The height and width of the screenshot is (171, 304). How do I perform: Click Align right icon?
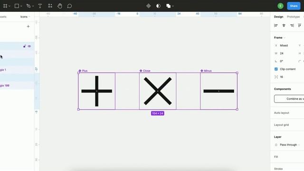[x=292, y=25]
